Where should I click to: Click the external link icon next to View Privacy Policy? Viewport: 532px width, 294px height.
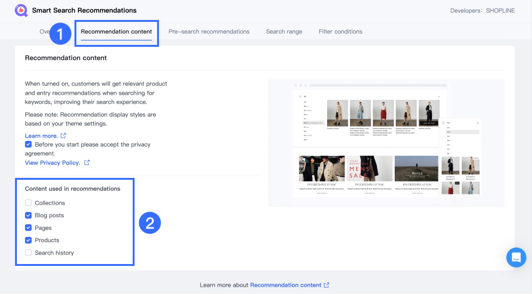(x=87, y=162)
